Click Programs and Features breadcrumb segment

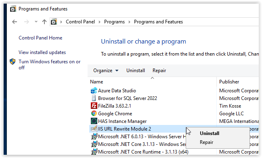(158, 22)
